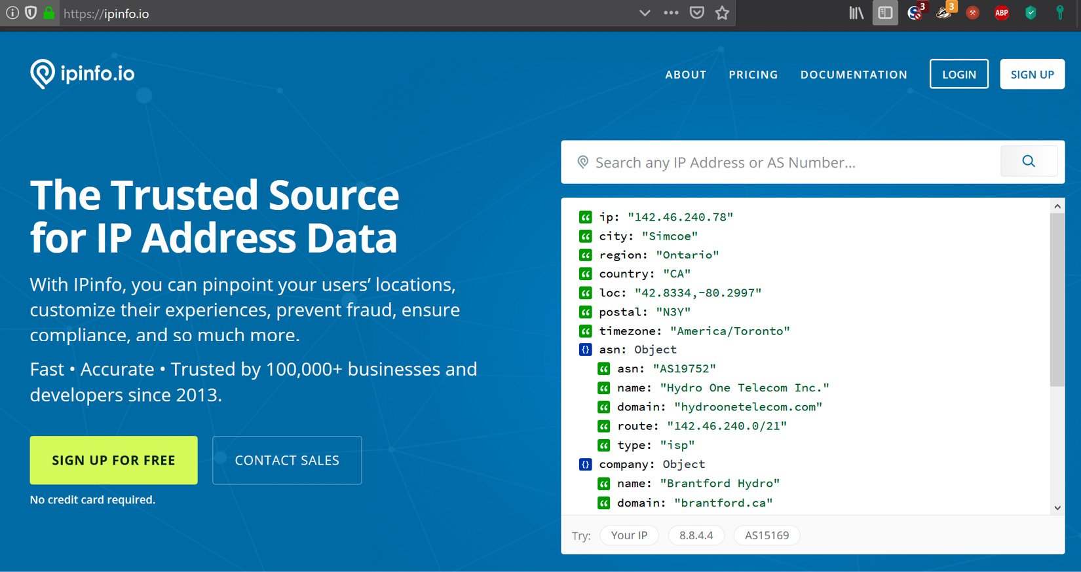Click the green key extension icon

click(x=1059, y=13)
